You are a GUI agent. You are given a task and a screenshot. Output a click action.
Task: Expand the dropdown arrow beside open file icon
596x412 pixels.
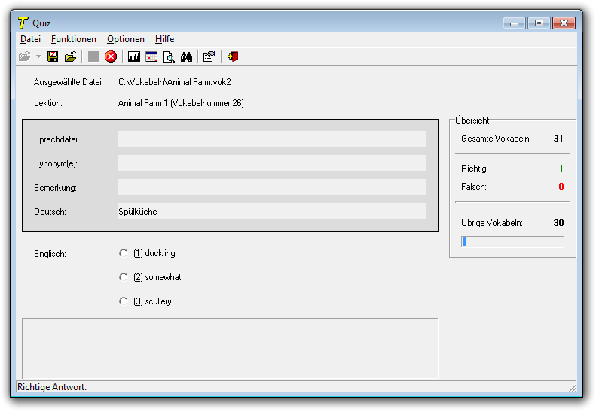click(38, 56)
